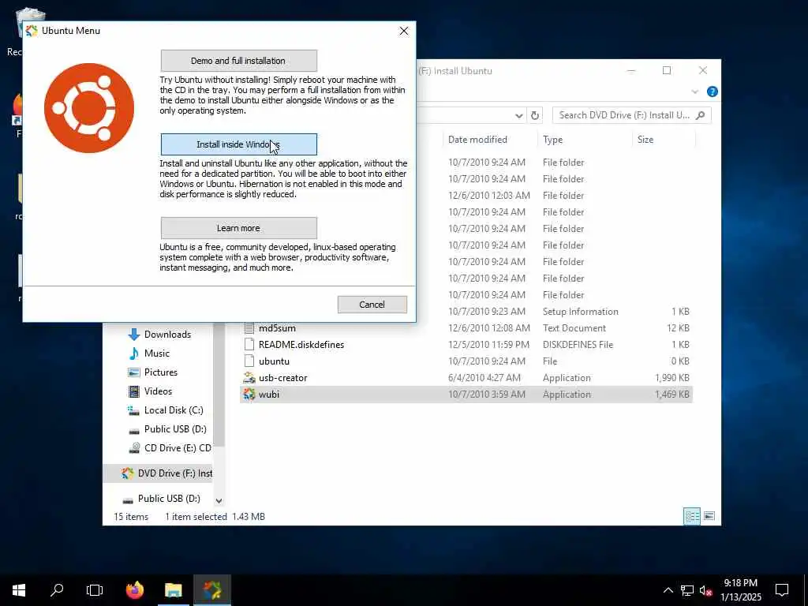This screenshot has height=606, width=808.
Task: Click the navigation pane scrollbar thumb
Action: click(219, 384)
